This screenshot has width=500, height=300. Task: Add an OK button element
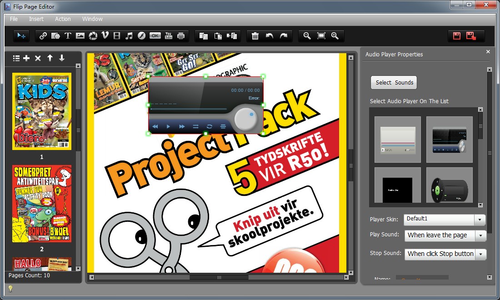[x=155, y=36]
